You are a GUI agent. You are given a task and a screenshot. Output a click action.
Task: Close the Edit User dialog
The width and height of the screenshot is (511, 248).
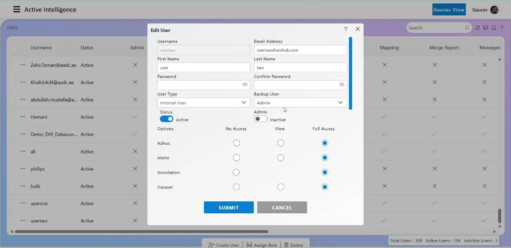[358, 29]
